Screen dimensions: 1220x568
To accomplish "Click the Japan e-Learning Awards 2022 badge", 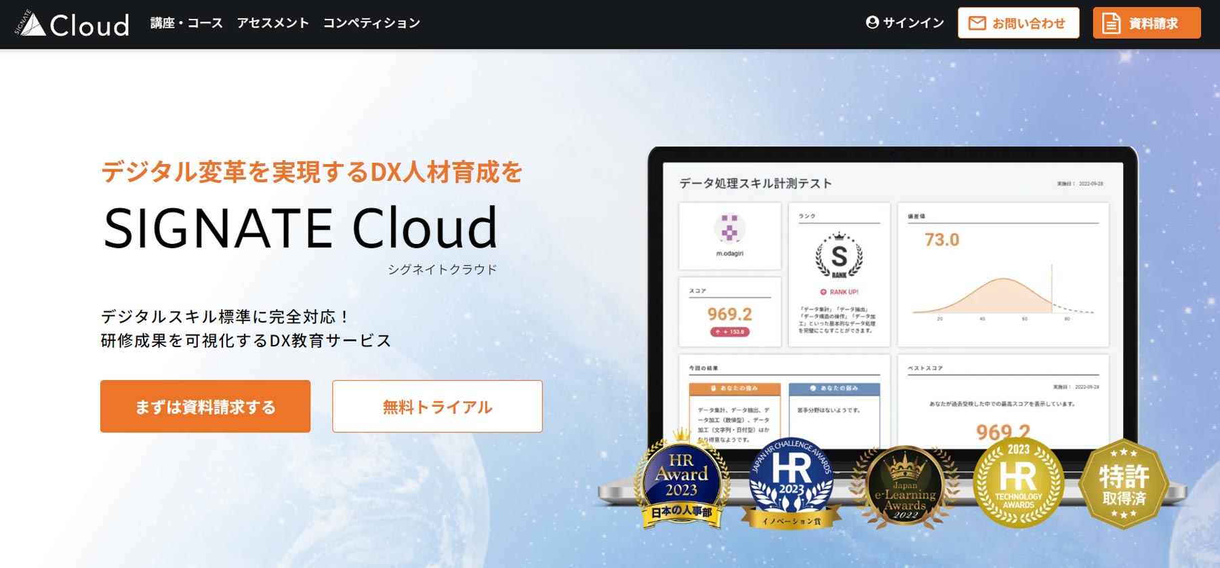I will click(x=905, y=487).
